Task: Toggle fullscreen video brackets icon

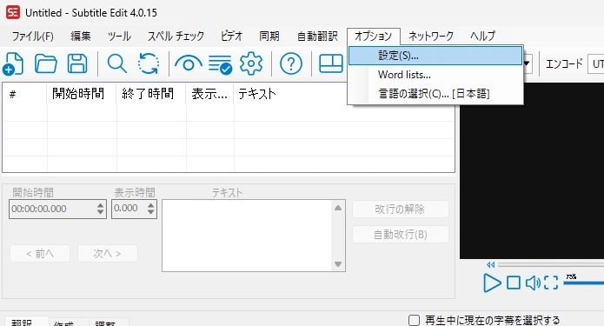Action: click(551, 283)
